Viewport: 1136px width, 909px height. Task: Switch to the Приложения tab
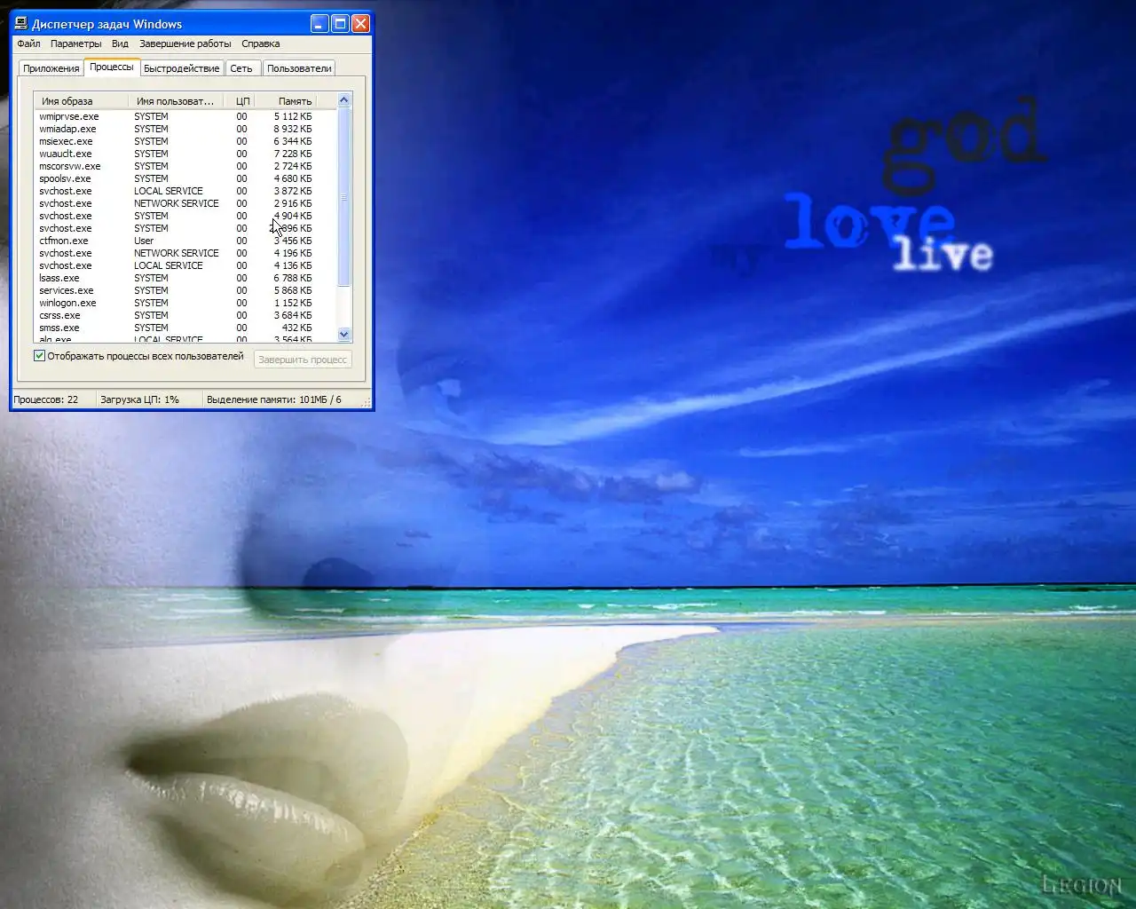point(51,68)
